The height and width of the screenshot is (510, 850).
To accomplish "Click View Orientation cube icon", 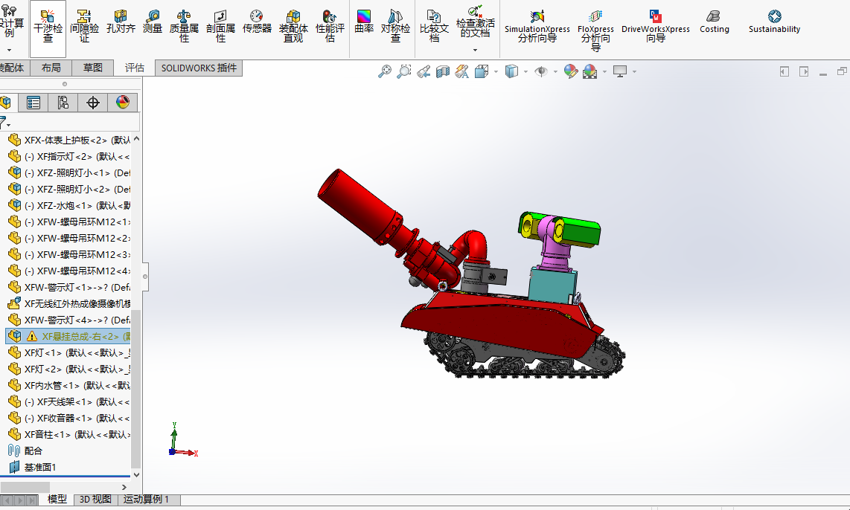I will point(482,71).
